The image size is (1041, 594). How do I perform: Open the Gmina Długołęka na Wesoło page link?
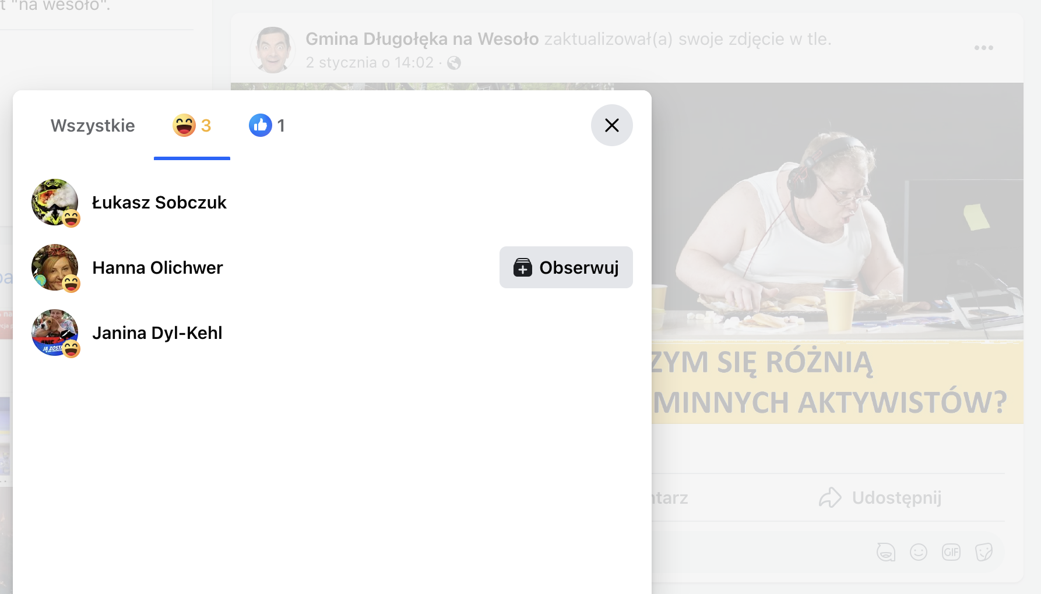[x=422, y=38]
